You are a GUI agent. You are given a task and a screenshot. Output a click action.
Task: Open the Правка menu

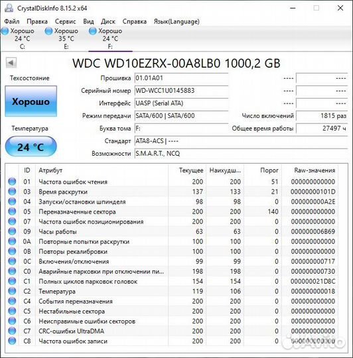[37, 21]
